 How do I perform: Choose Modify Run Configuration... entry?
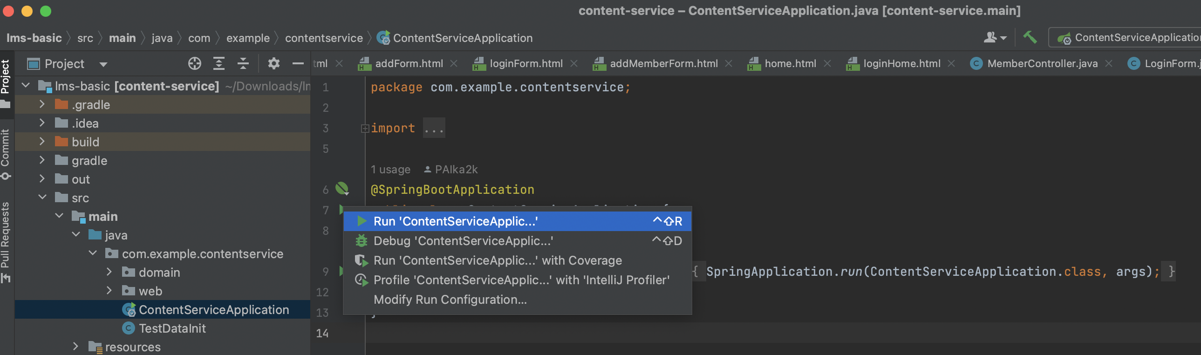(x=517, y=300)
